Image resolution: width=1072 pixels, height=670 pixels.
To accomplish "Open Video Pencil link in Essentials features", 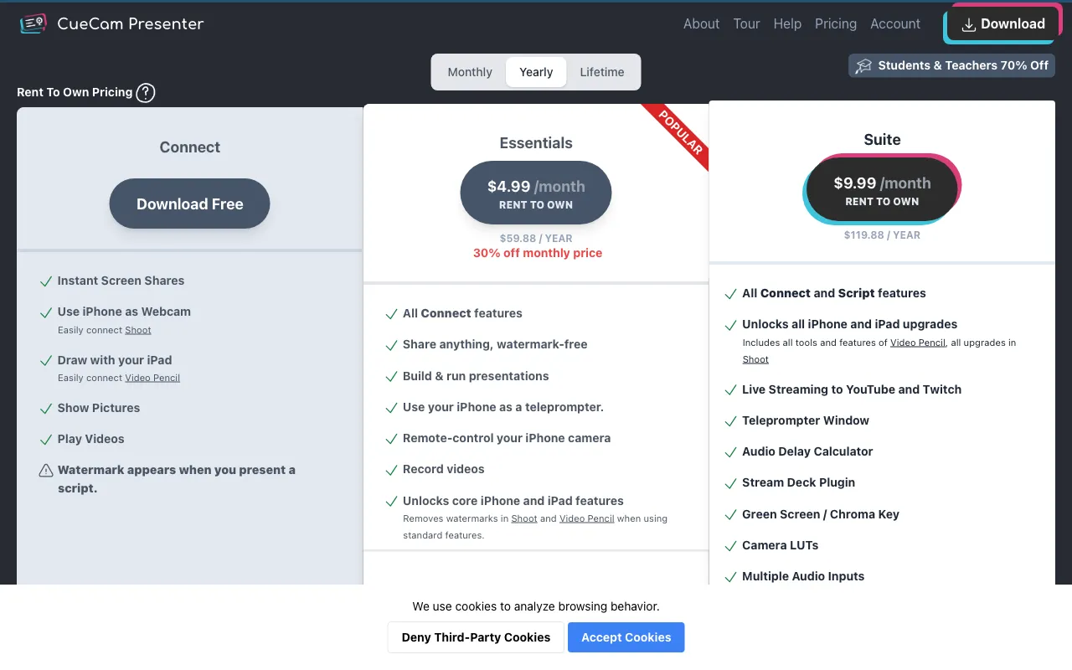I will click(x=587, y=518).
